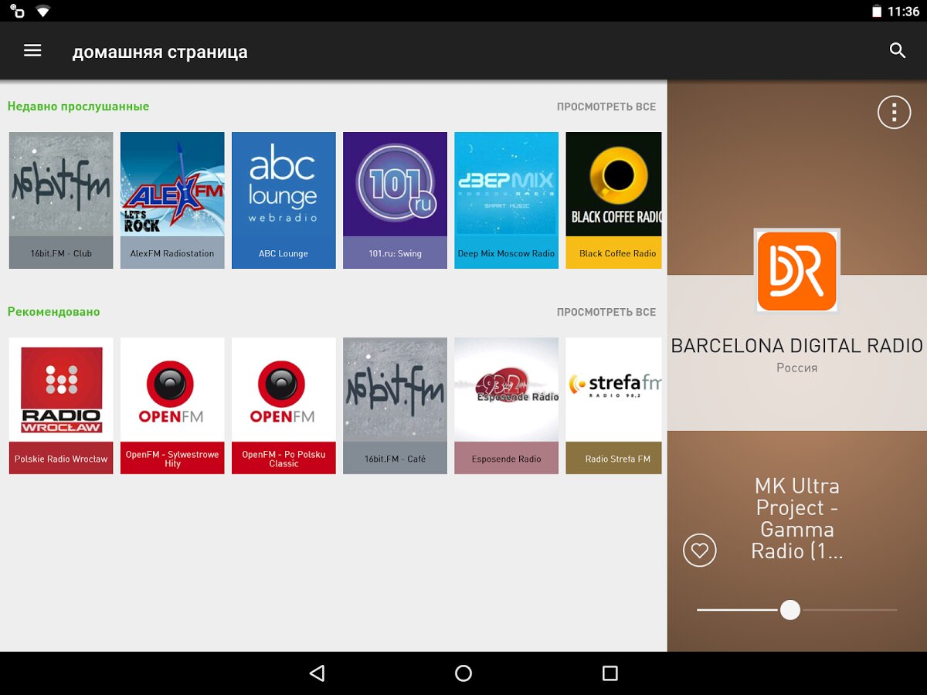Select the ABC Lounge station
927x695 pixels.
click(284, 200)
